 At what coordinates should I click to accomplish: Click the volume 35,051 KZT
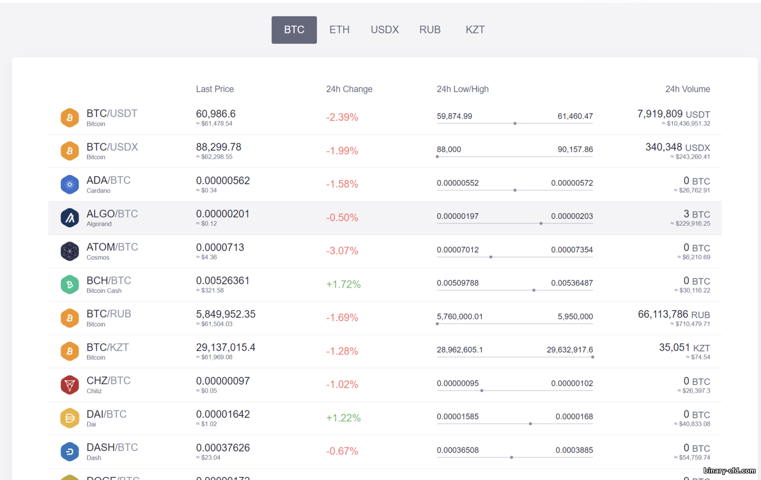pos(684,348)
